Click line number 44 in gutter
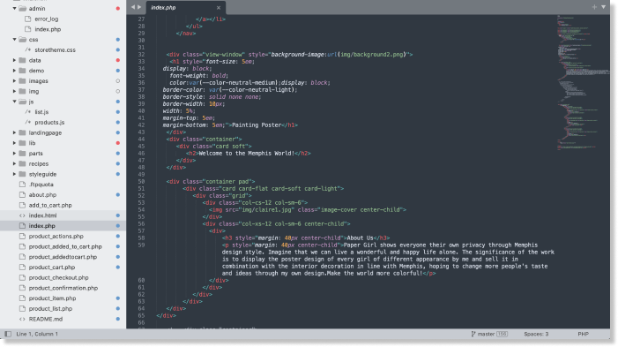The image size is (618, 347). pos(141,139)
